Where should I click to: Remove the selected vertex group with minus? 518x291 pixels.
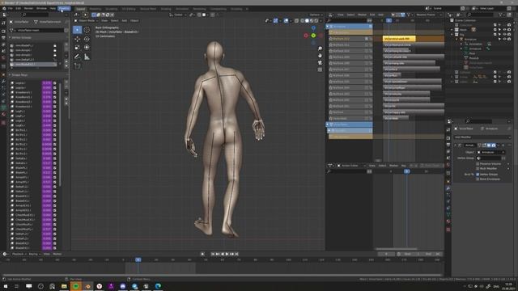tap(66, 49)
